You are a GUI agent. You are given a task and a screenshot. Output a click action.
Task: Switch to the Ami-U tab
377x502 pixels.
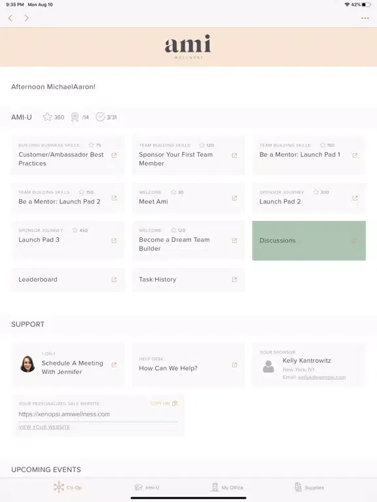coord(147,487)
